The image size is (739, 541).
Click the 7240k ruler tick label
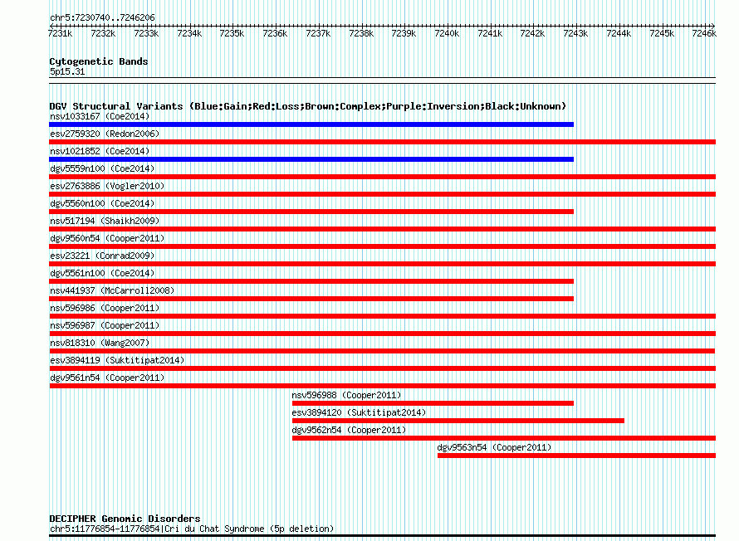tap(447, 33)
